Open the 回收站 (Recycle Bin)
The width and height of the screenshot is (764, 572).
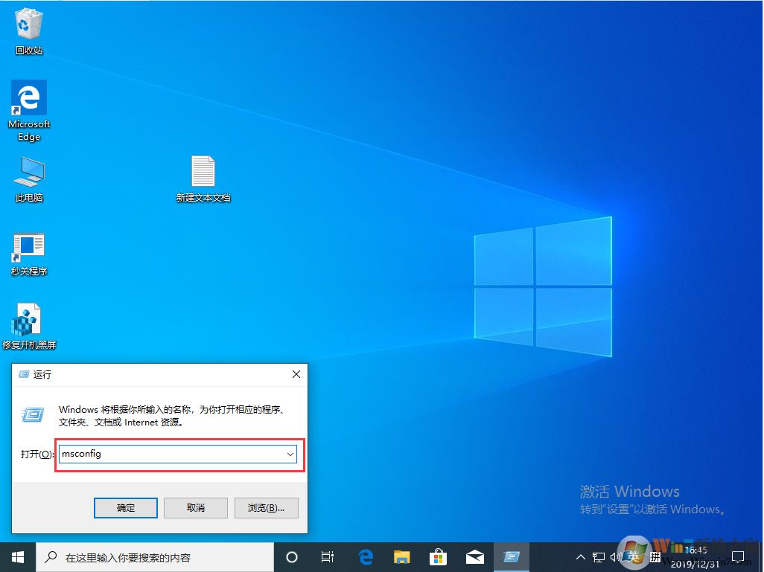[28, 22]
